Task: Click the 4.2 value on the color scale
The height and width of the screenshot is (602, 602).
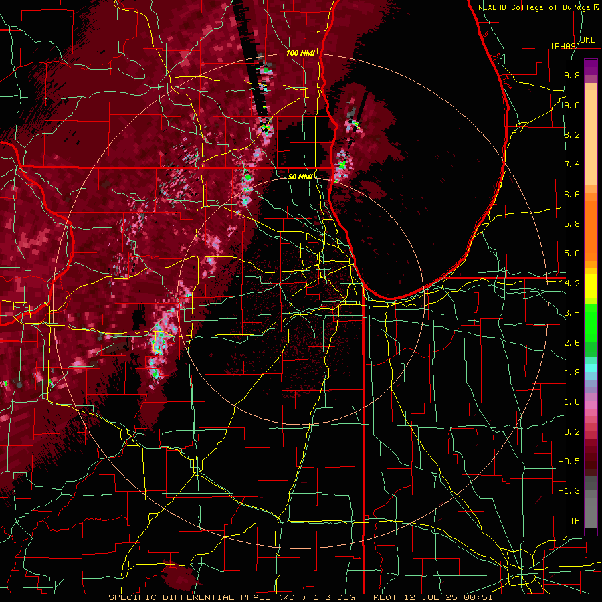Action: click(572, 284)
